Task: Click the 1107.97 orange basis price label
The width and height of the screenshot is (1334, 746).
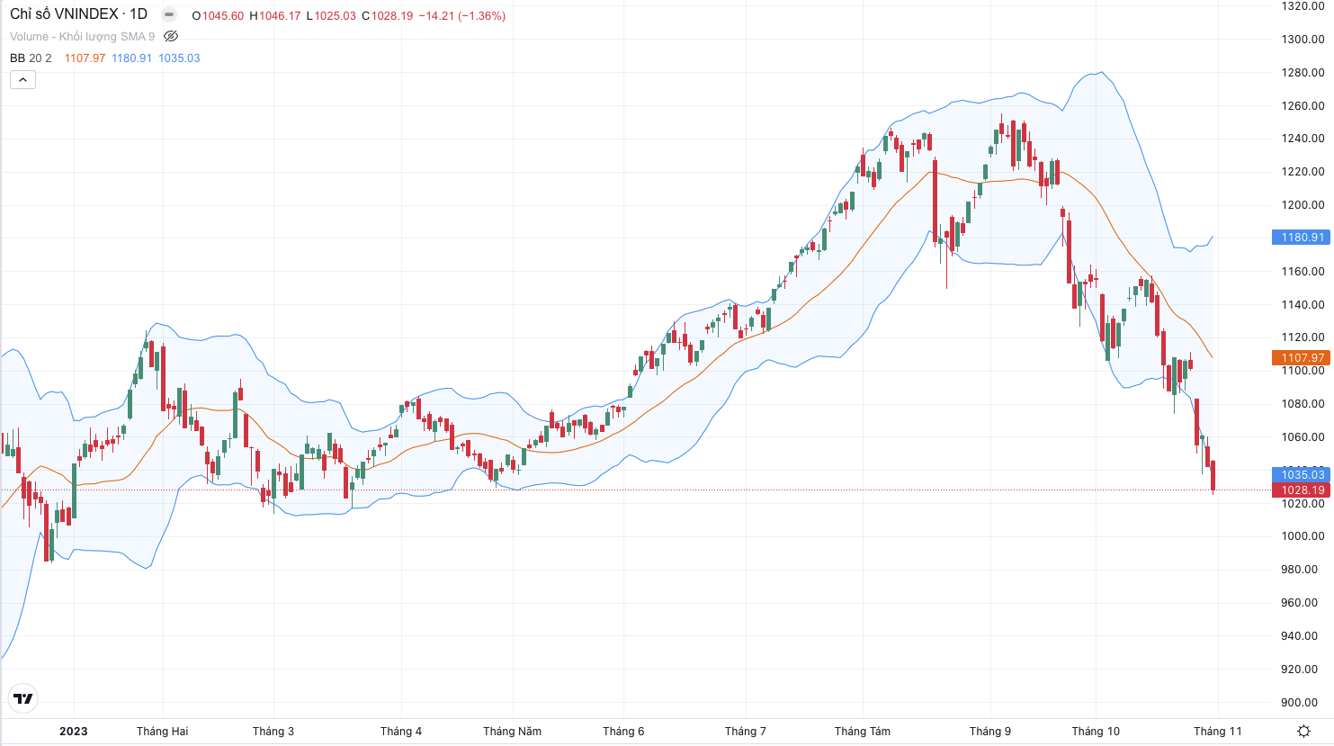Action: 1300,358
